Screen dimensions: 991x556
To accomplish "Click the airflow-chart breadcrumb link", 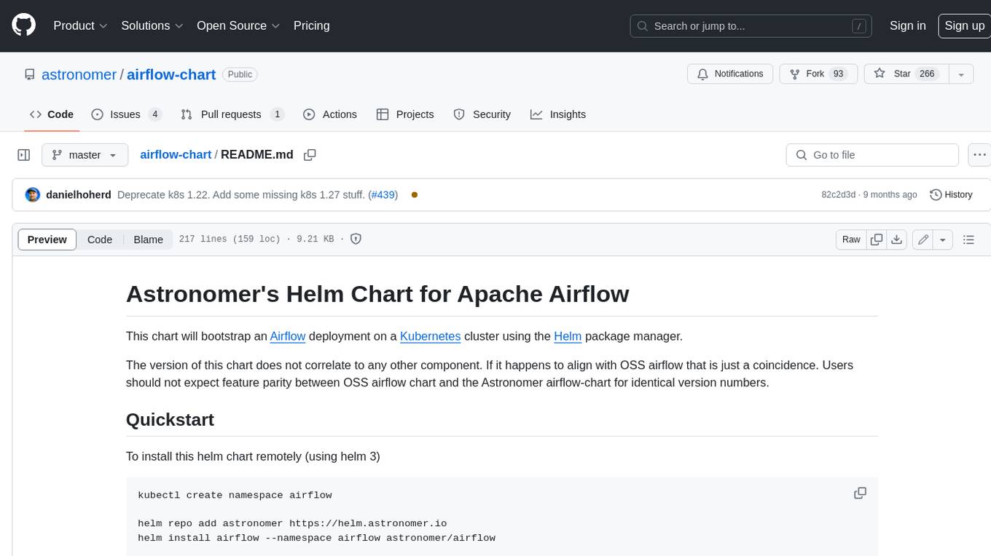I will pos(176,154).
